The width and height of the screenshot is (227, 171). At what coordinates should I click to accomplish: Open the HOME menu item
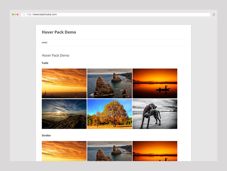coord(44,43)
